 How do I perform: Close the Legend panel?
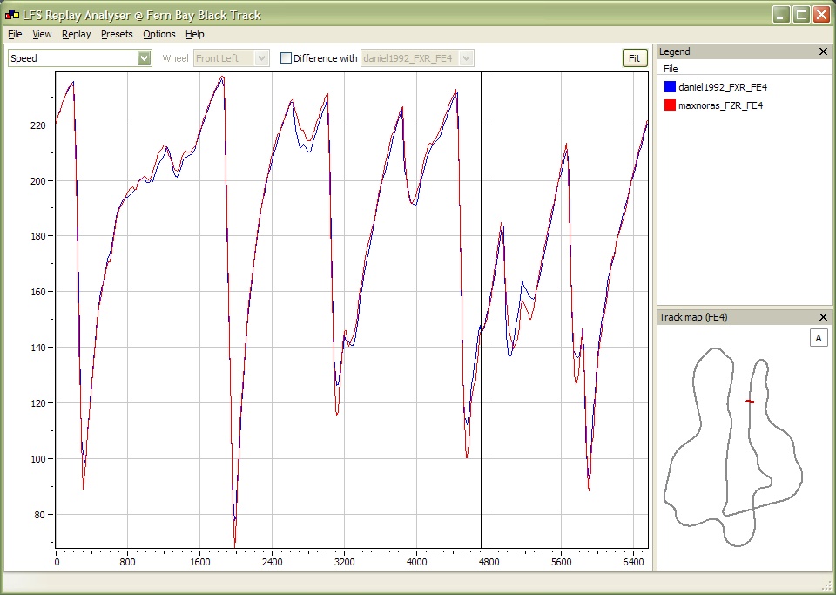[823, 51]
